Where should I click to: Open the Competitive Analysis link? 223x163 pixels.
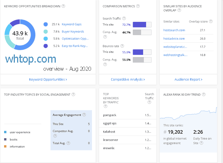pyautogui.click(x=127, y=79)
